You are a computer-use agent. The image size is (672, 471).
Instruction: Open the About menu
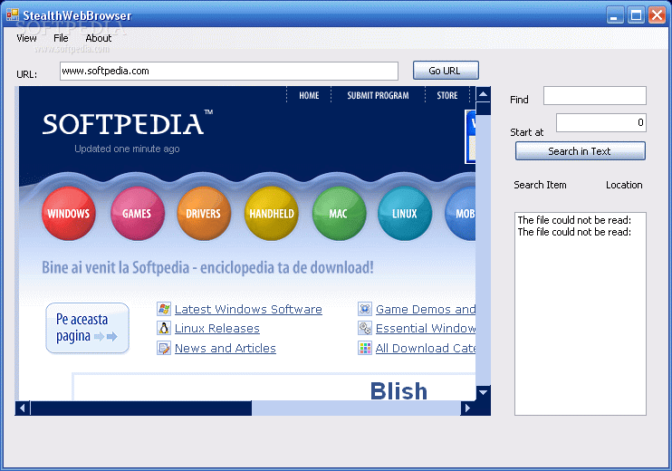click(x=98, y=38)
